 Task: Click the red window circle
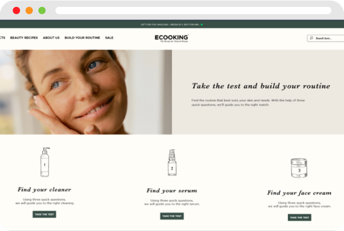[17, 10]
